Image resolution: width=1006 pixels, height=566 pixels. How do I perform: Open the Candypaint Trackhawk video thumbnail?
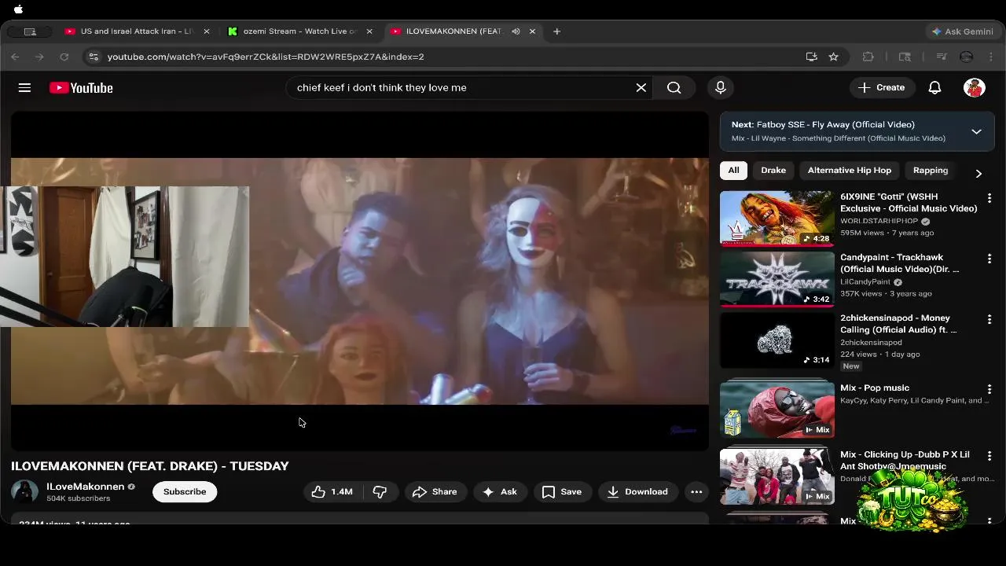(777, 279)
